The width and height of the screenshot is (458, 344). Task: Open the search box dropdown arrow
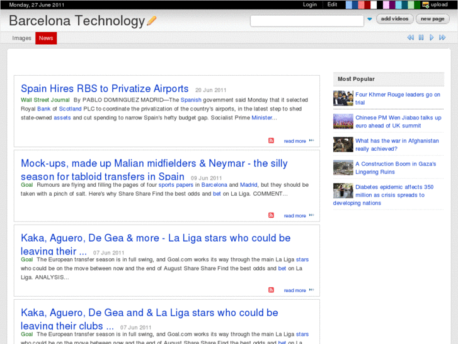pos(370,20)
